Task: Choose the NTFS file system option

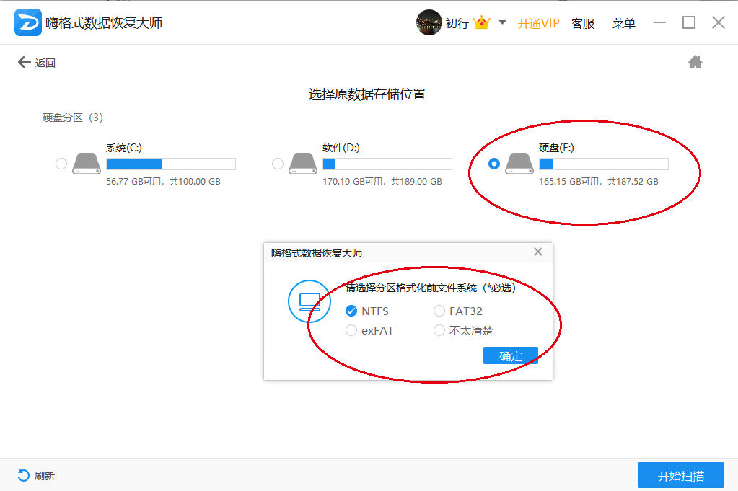Action: (367, 311)
